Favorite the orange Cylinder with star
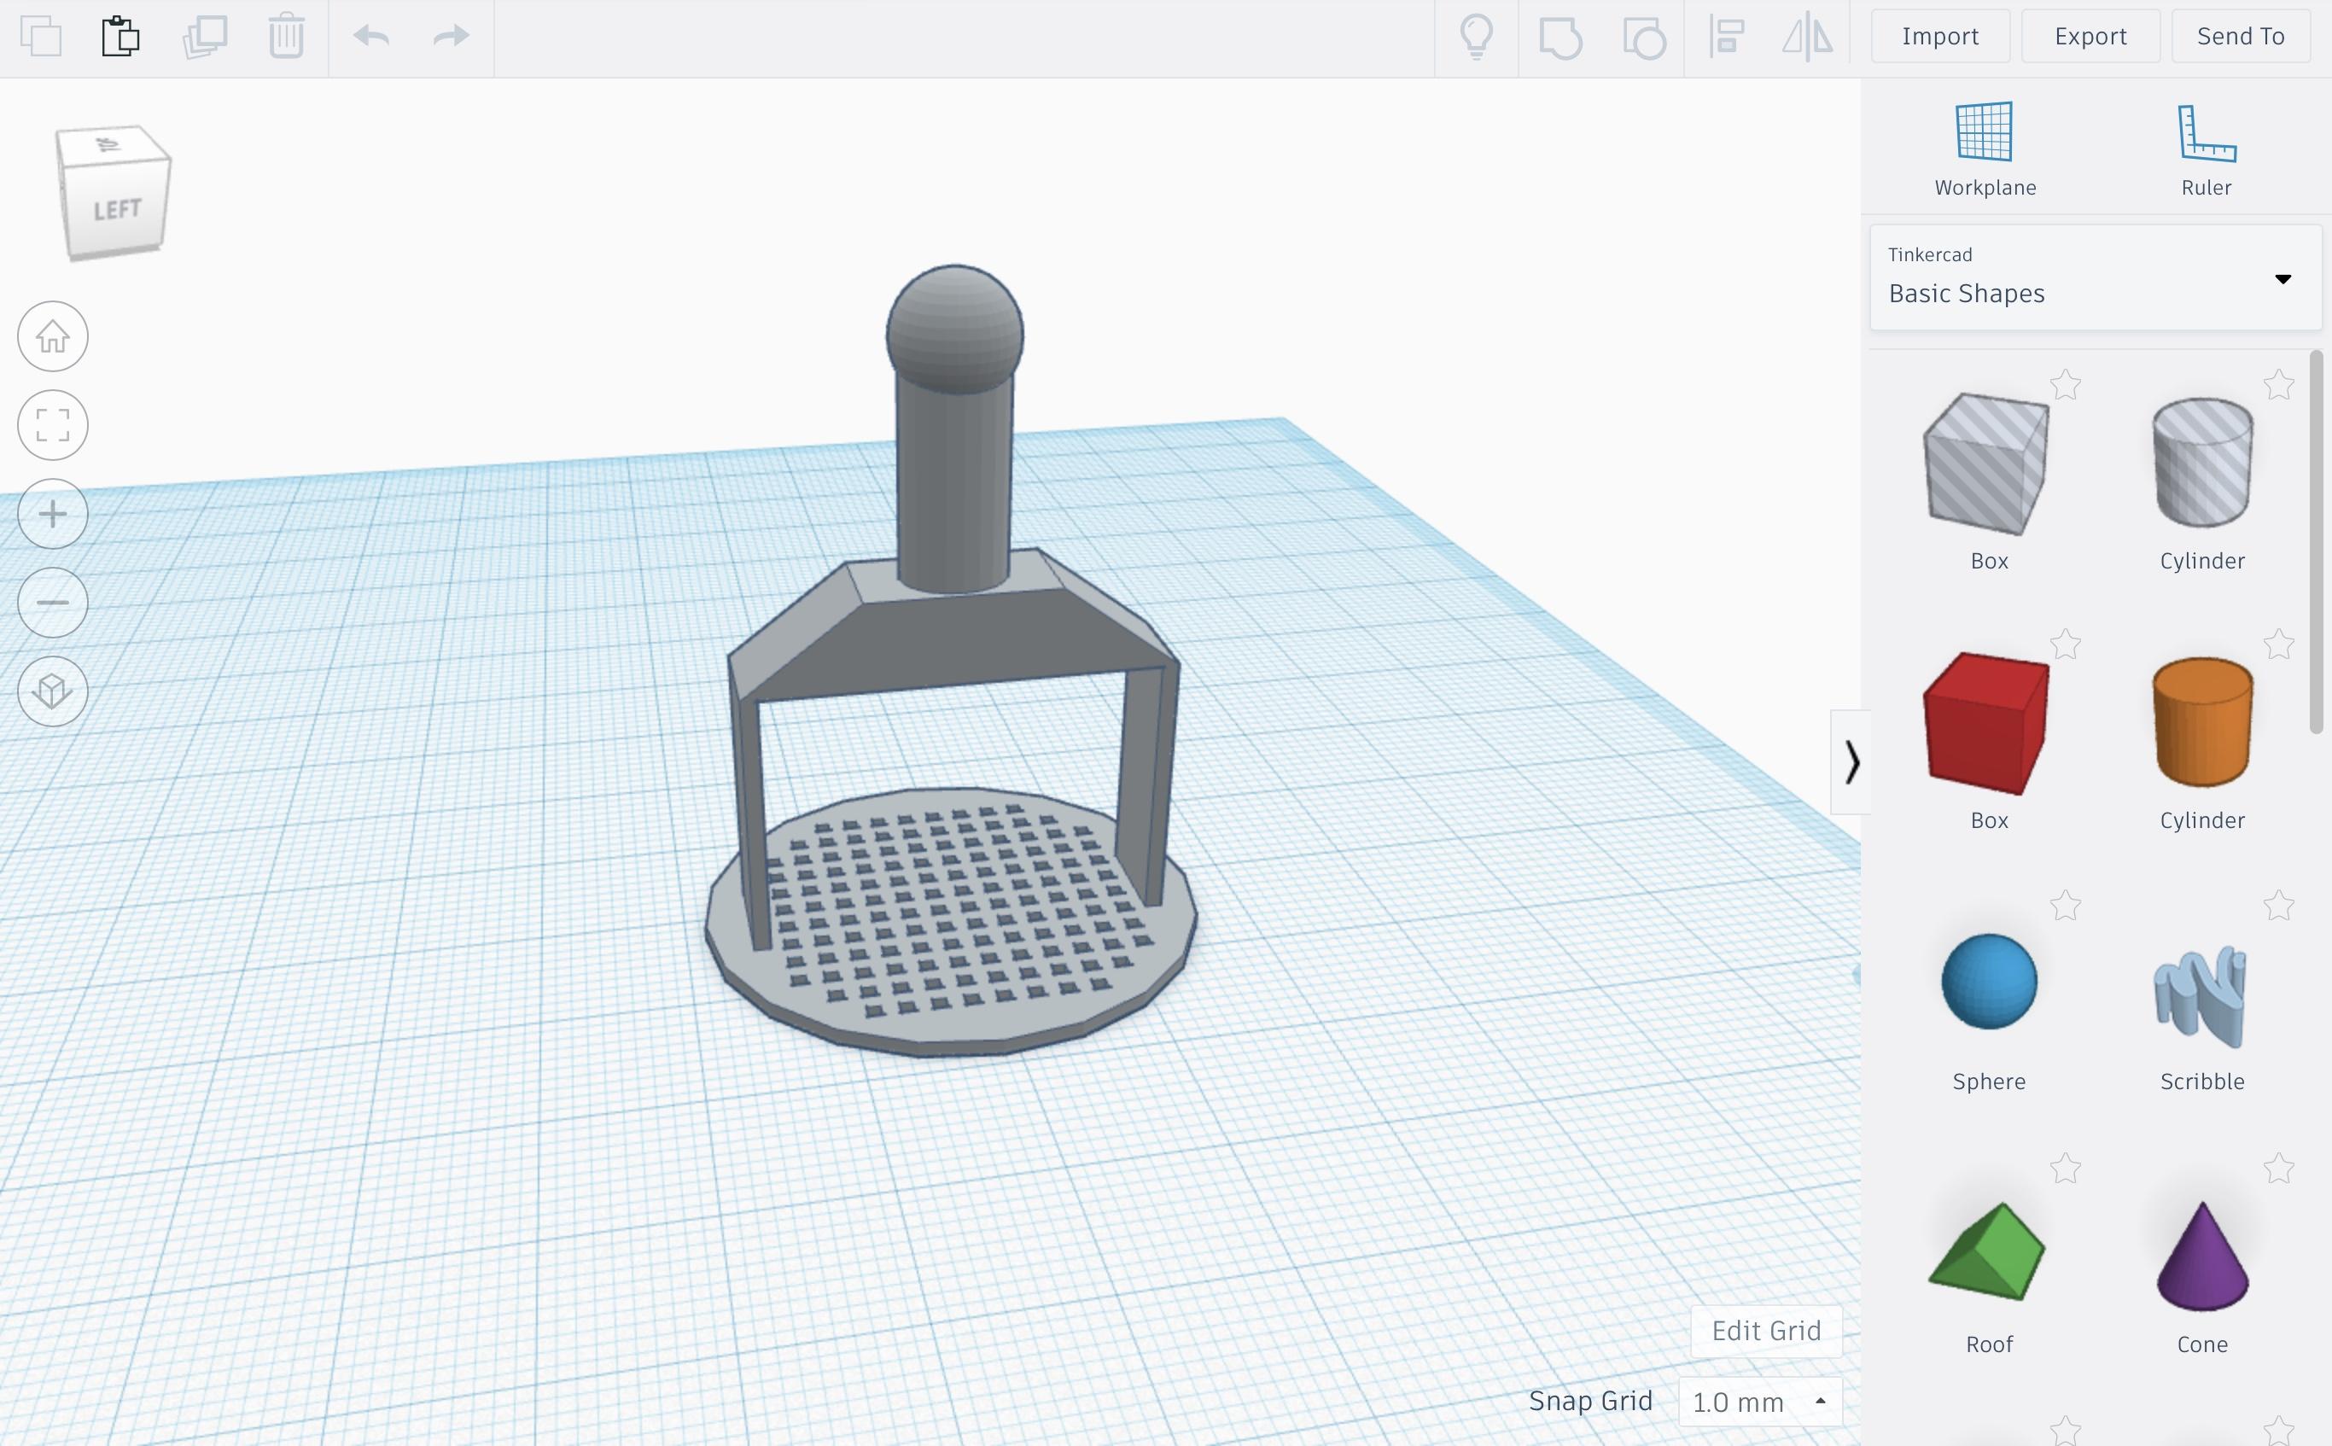The image size is (2332, 1446). 2278,644
